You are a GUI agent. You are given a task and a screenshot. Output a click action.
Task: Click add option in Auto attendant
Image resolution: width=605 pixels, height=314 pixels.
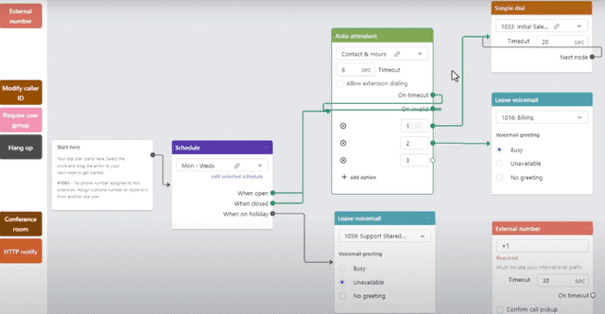point(359,177)
